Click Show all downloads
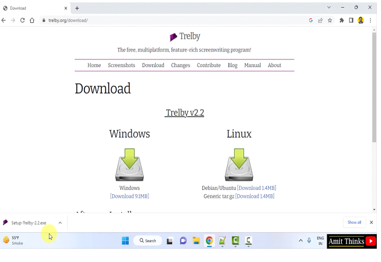The height and width of the screenshot is (262, 381). pyautogui.click(x=354, y=222)
